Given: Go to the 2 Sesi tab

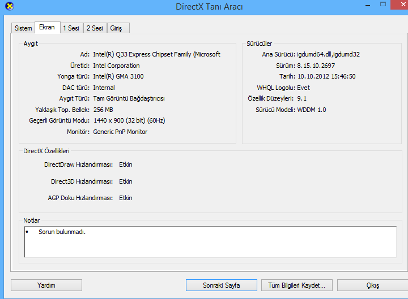Looking at the screenshot, I should pos(95,28).
